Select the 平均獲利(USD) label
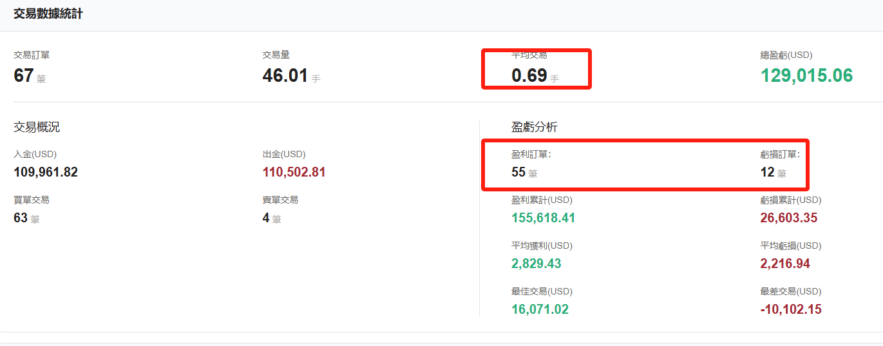Viewport: 883px width, 346px height. coord(542,246)
